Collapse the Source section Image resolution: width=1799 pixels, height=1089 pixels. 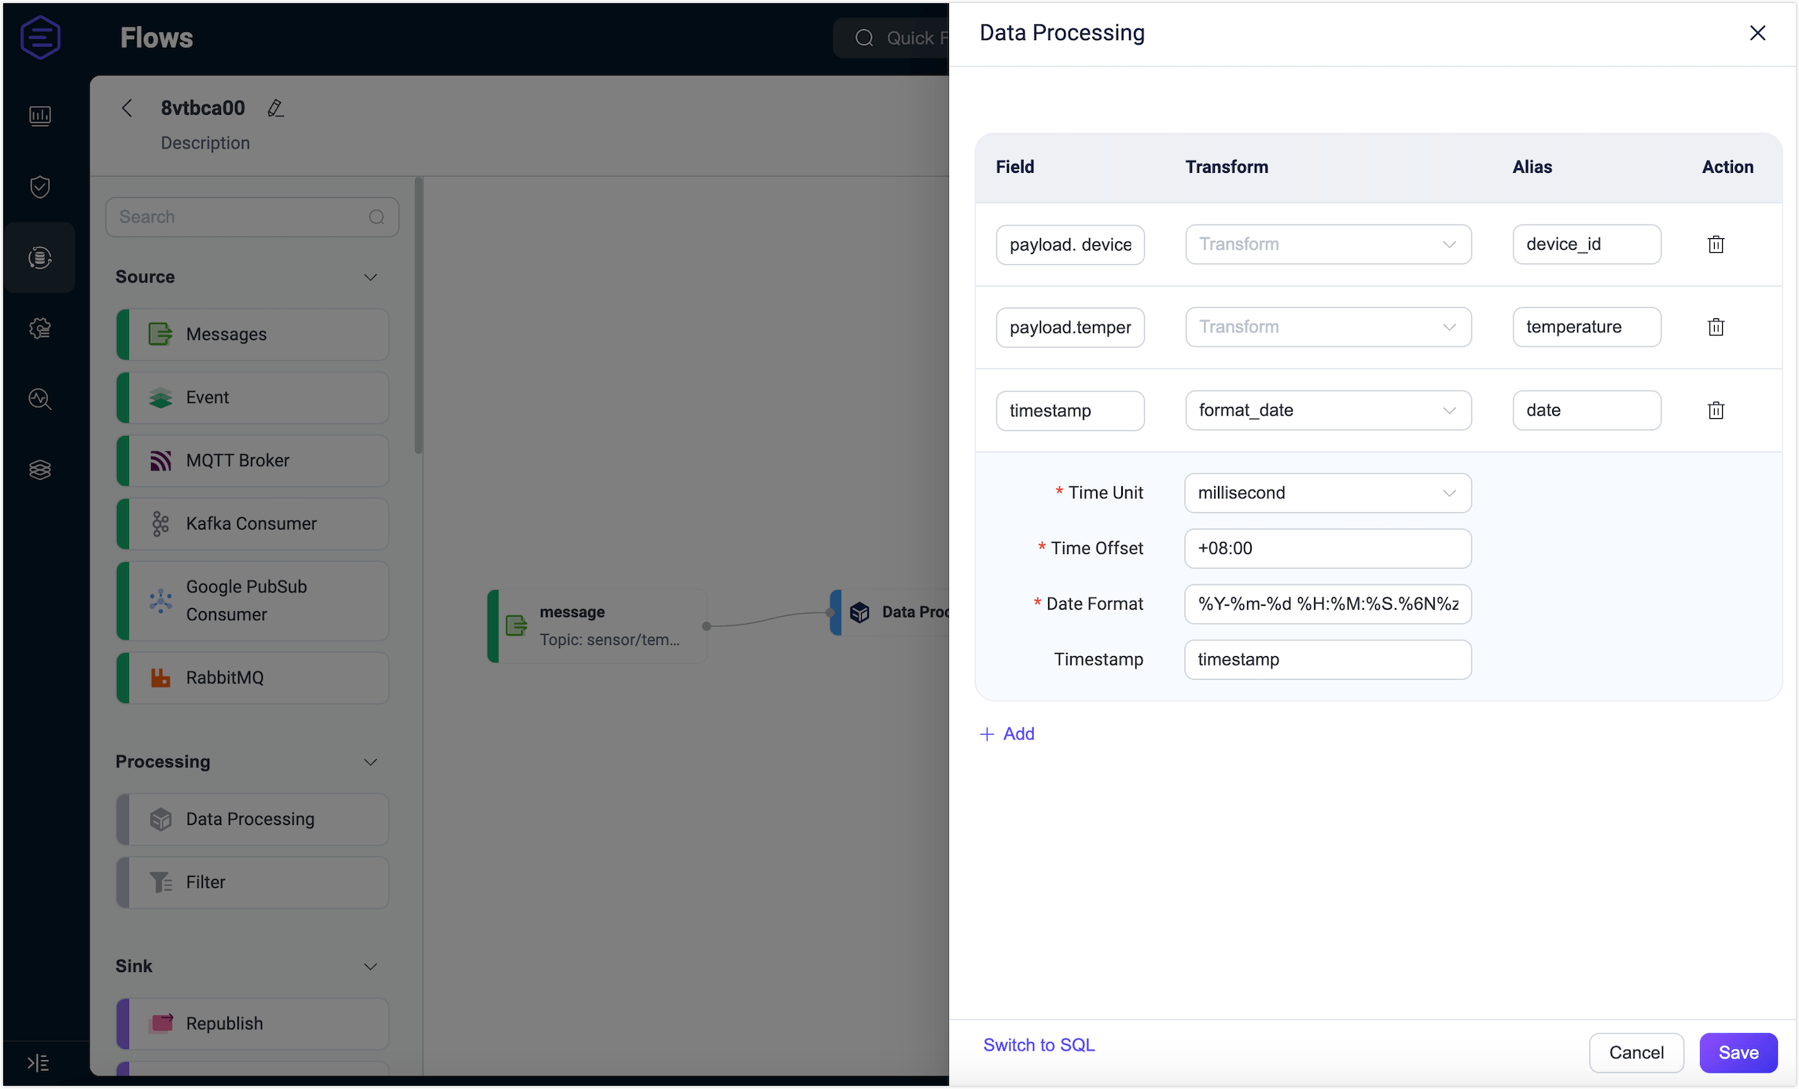click(x=370, y=277)
